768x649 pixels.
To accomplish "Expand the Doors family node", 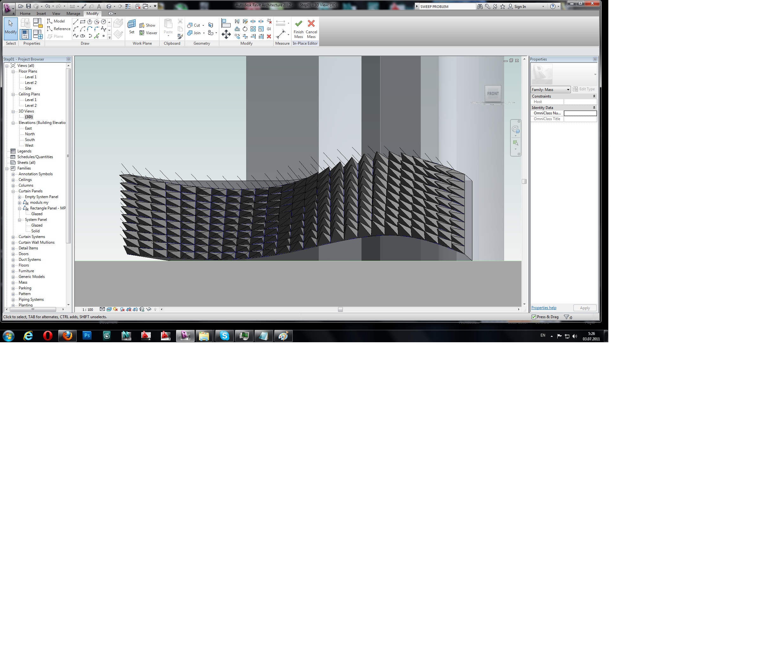I will tap(13, 254).
